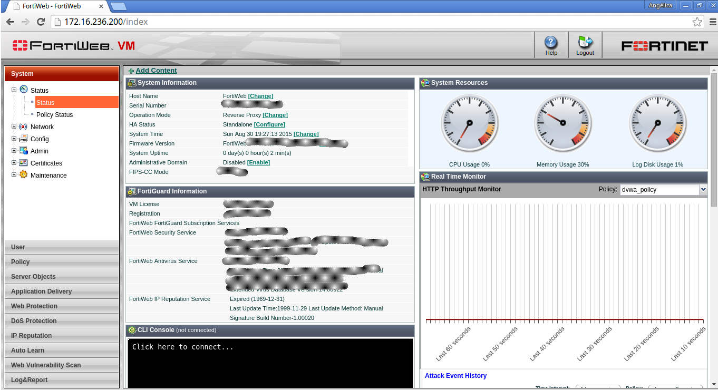Click the Change link next to Host Name

pos(260,96)
